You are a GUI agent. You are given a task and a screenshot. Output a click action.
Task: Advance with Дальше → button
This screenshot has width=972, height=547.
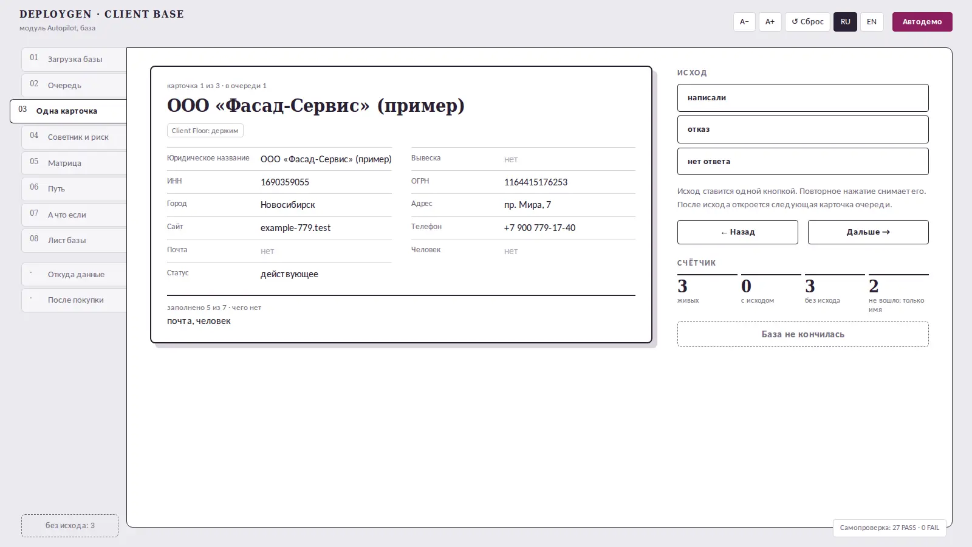point(868,232)
